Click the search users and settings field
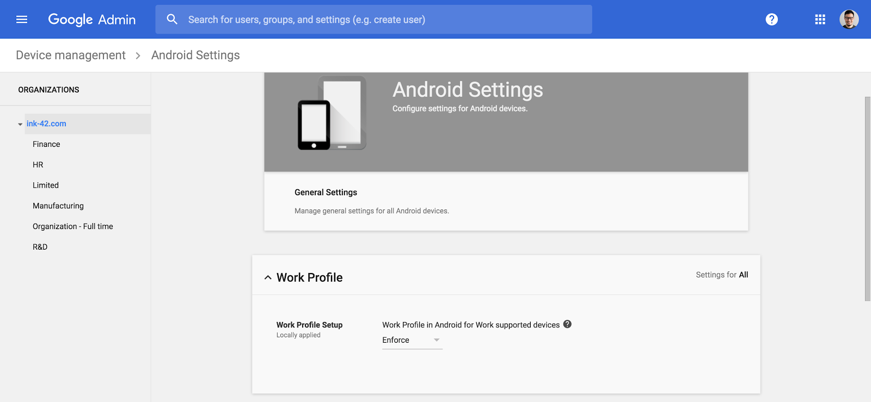 381,20
